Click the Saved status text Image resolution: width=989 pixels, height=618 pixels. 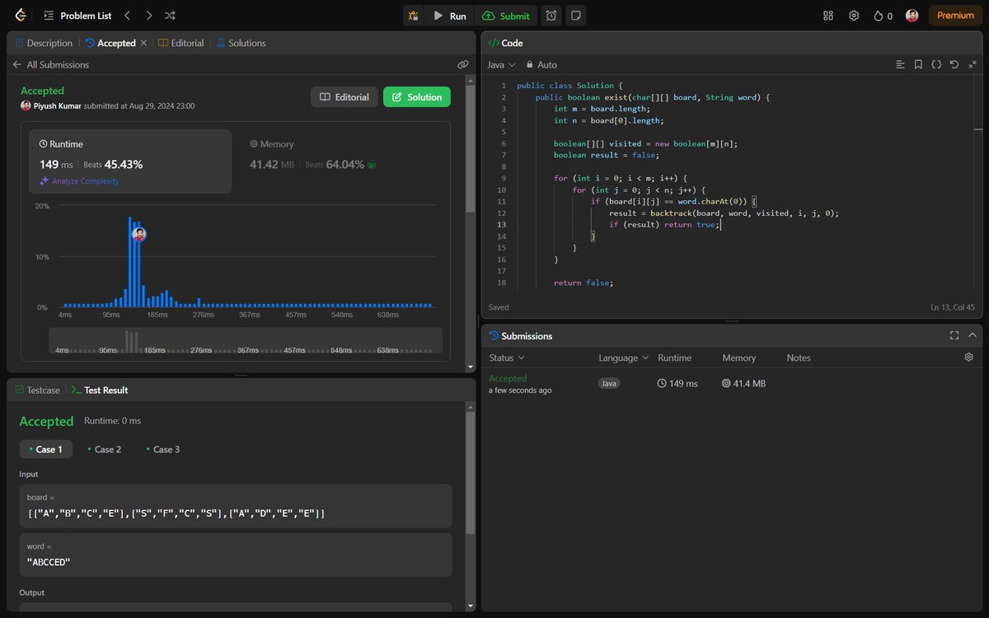(499, 307)
